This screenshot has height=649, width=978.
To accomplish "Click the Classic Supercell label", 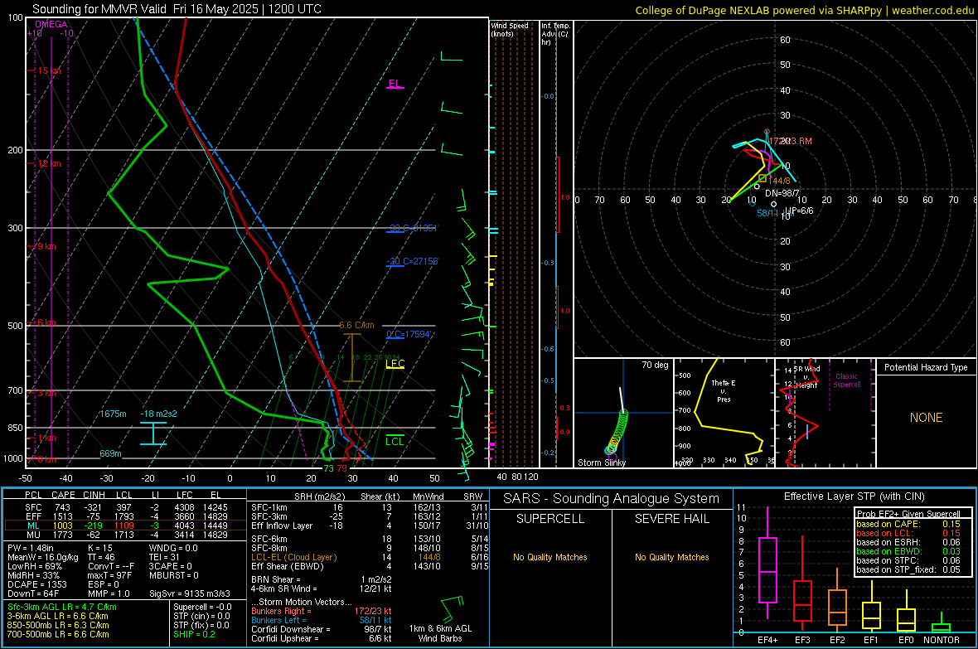I will [847, 380].
